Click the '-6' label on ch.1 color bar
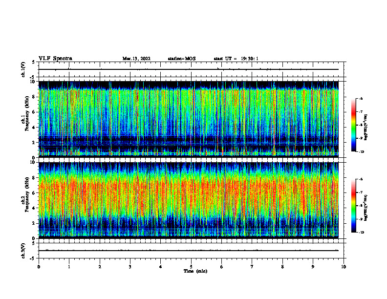This screenshot has width=387, height=299. pyautogui.click(x=361, y=98)
